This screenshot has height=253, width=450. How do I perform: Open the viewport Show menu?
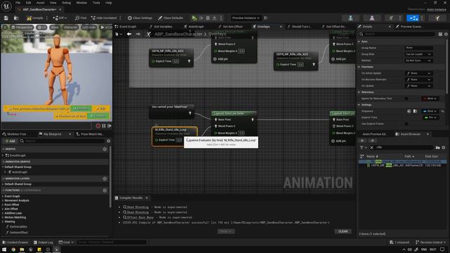(x=55, y=27)
